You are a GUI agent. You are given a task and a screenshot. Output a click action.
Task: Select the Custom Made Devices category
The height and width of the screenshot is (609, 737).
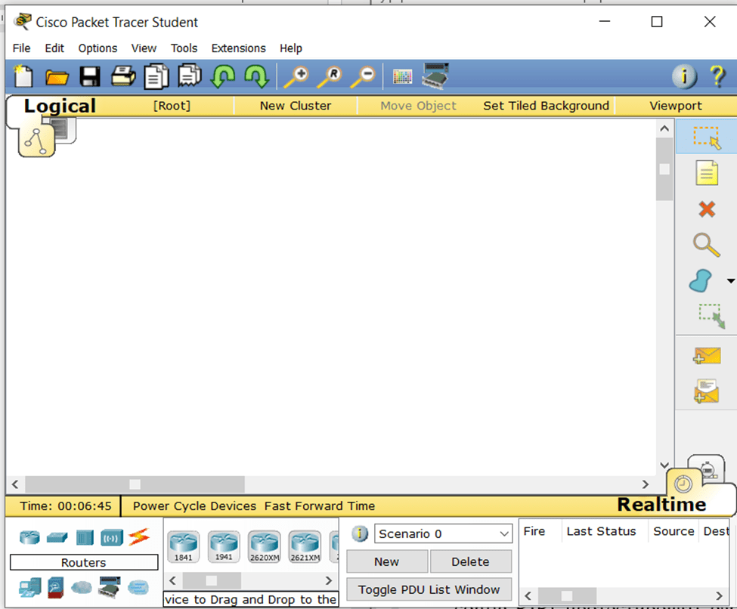click(x=110, y=587)
